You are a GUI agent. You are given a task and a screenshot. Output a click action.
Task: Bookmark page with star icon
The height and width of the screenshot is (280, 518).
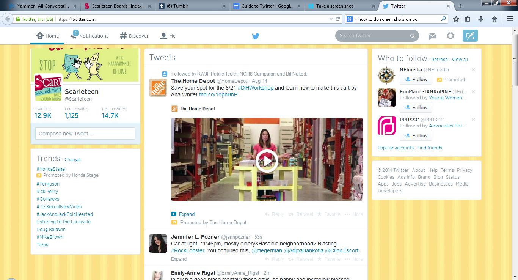click(x=456, y=19)
